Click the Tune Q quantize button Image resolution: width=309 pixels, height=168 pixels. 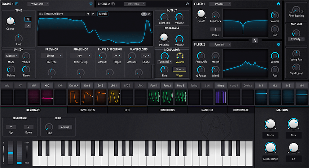[28, 19]
